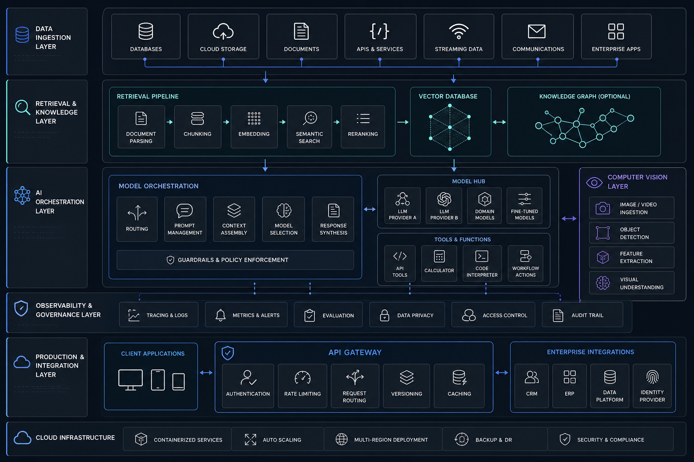Select the Evaluation clipboard icon
Viewport: 694px width, 462px height.
point(309,315)
